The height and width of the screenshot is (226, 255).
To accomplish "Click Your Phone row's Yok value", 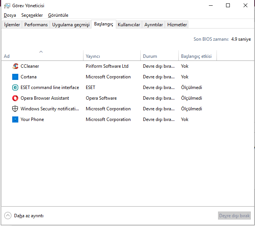I will tap(184, 119).
